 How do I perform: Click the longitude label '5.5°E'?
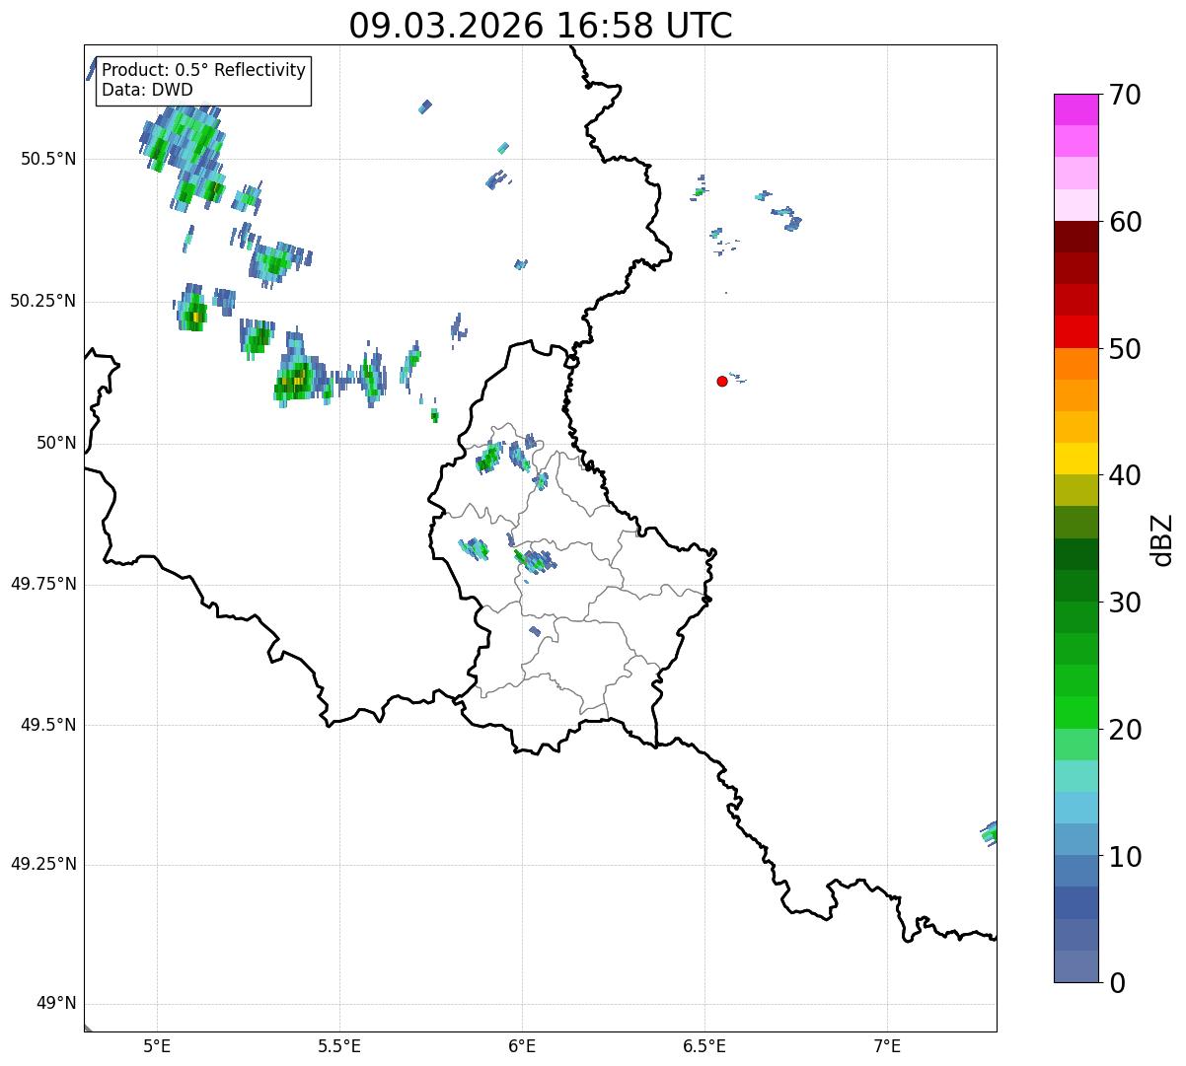339,1045
